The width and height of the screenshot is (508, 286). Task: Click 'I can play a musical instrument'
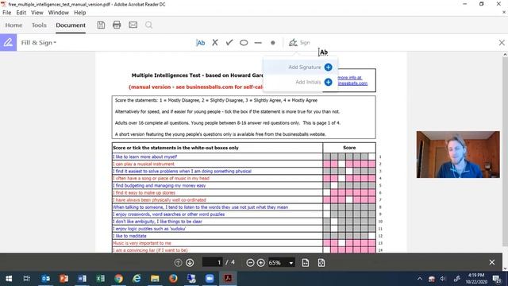[144, 164]
